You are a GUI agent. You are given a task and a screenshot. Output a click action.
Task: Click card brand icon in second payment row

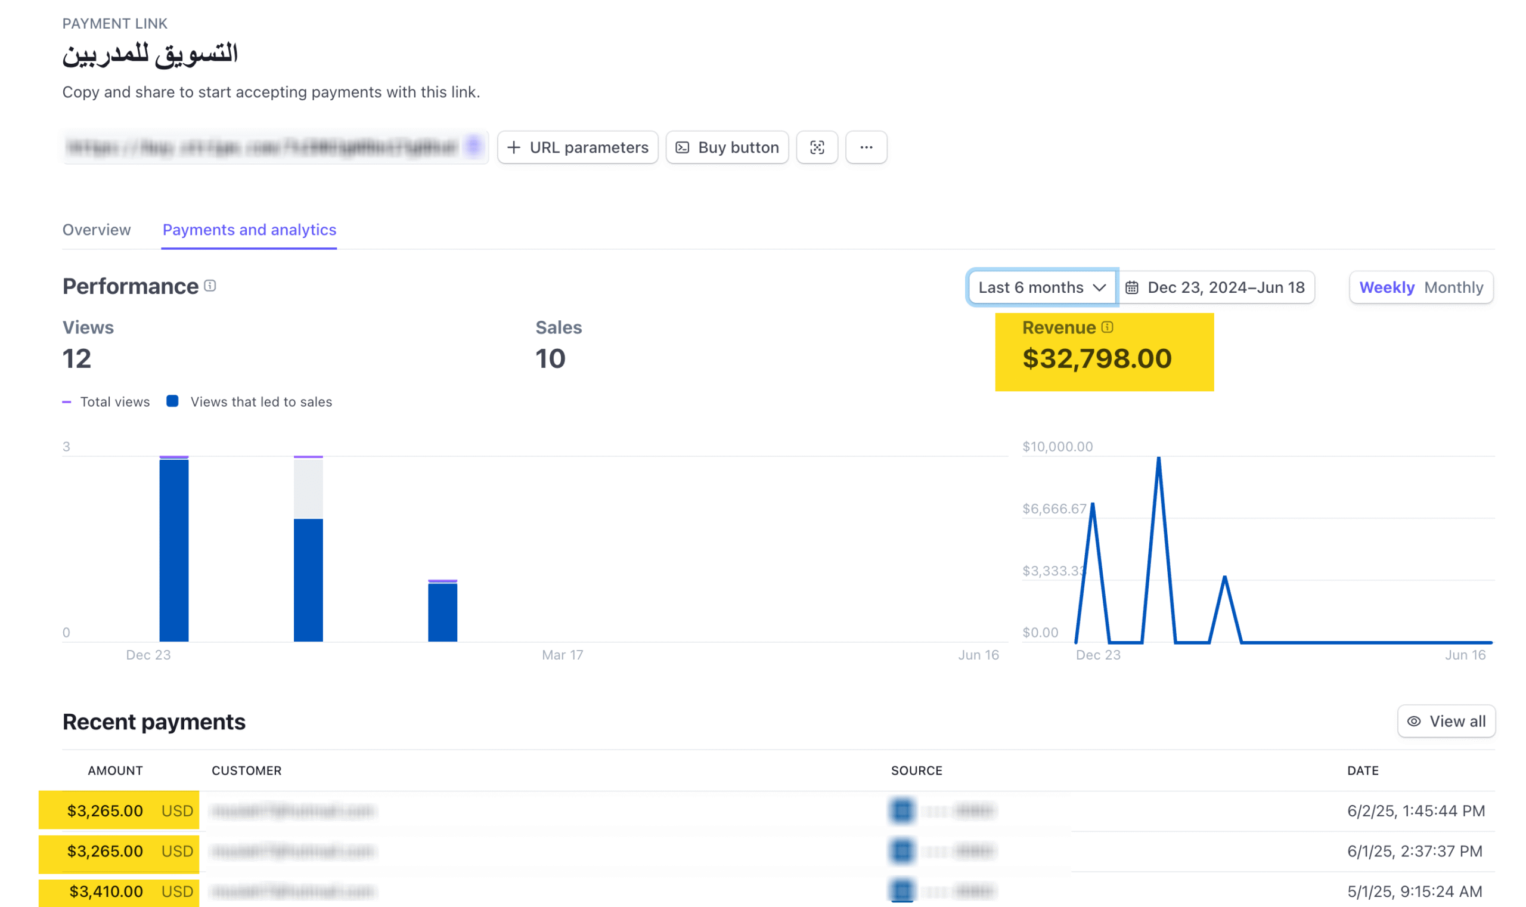pos(902,851)
